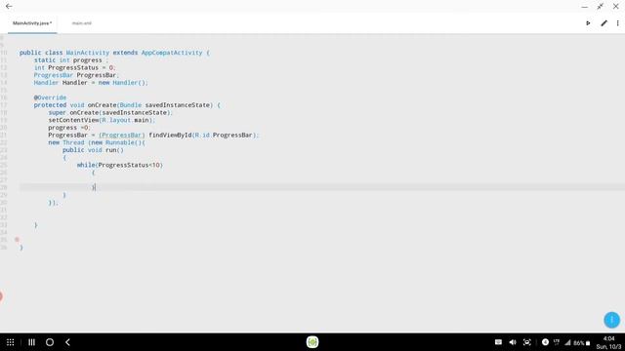Click AppCompatActivity in class declaration
Image resolution: width=625 pixels, height=351 pixels.
click(172, 53)
